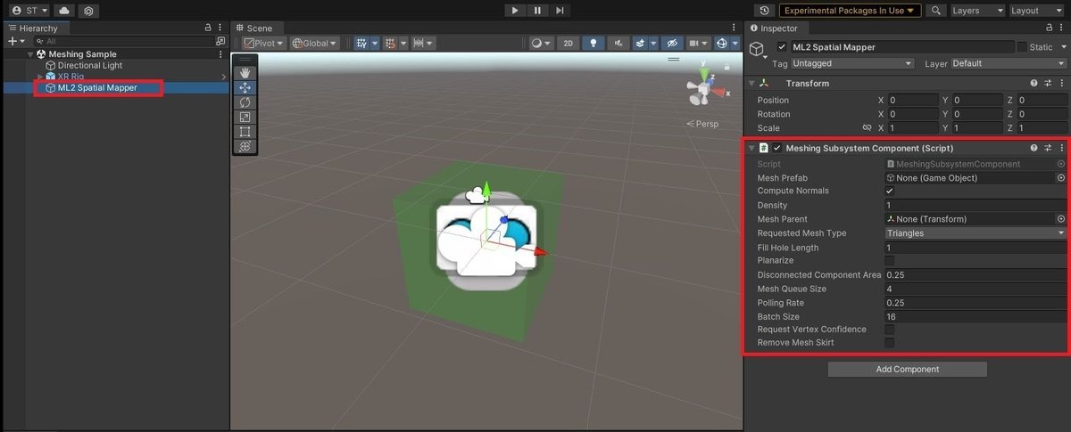Click the Scene orientation gizmo
This screenshot has height=432, width=1071.
click(x=703, y=87)
